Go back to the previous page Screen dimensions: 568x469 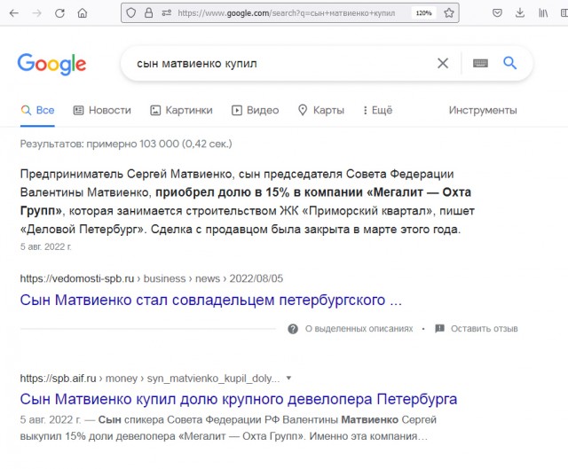[x=14, y=13]
